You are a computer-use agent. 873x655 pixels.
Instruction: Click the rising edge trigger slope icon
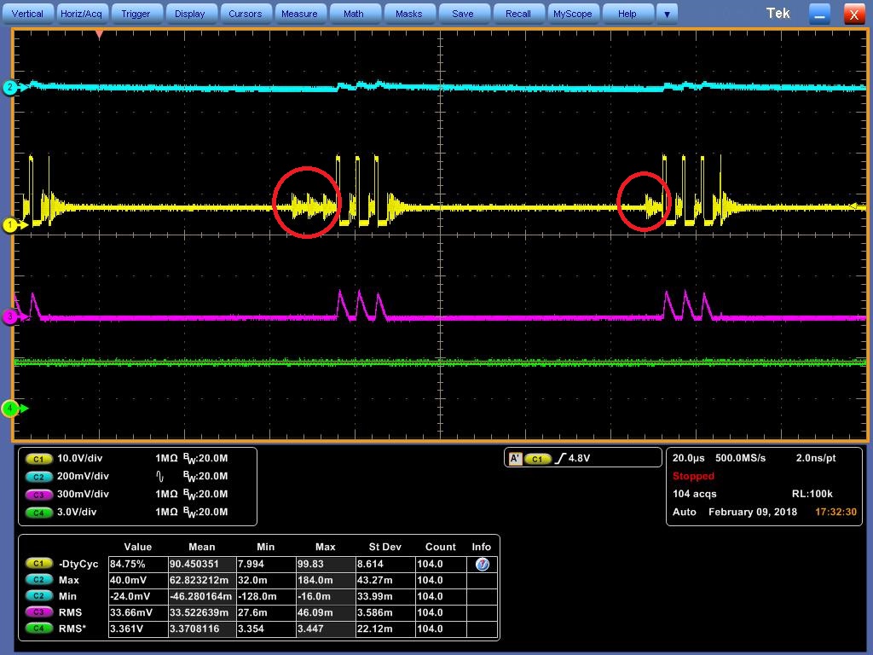click(x=561, y=458)
